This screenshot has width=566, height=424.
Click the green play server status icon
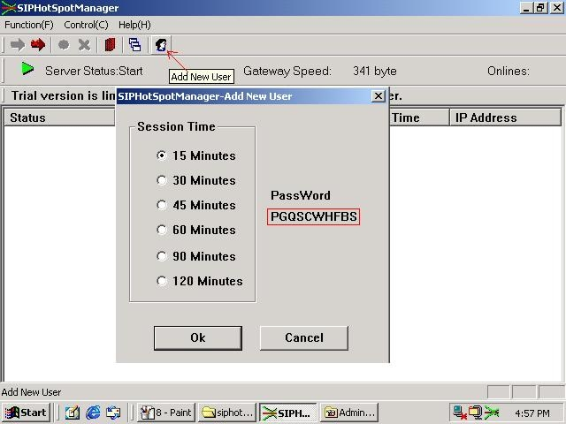point(27,69)
